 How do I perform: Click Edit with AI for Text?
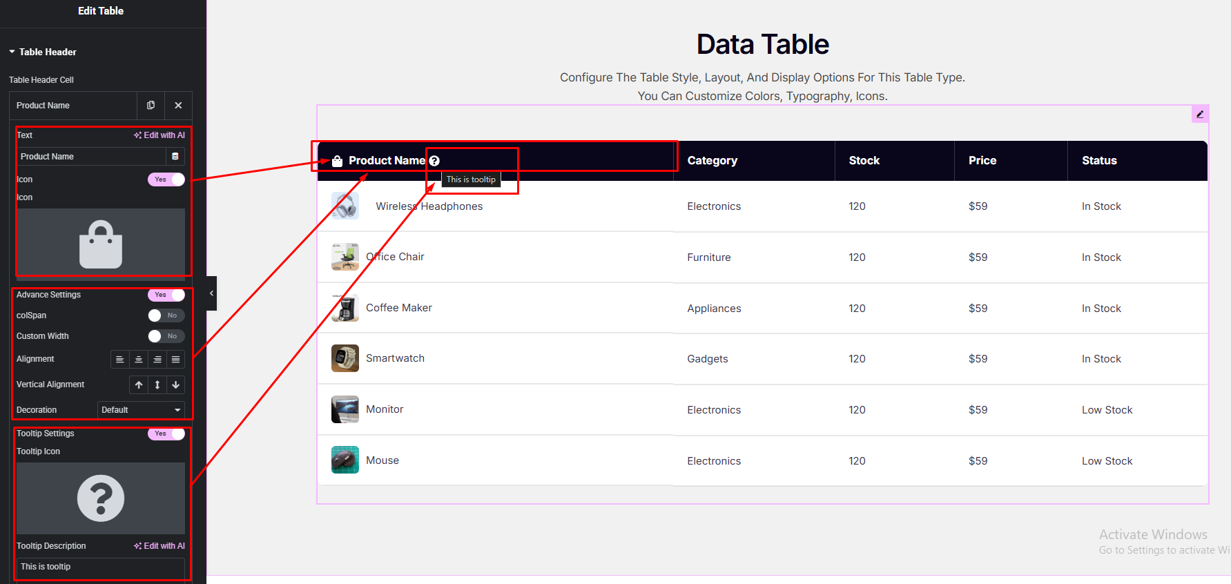point(159,135)
